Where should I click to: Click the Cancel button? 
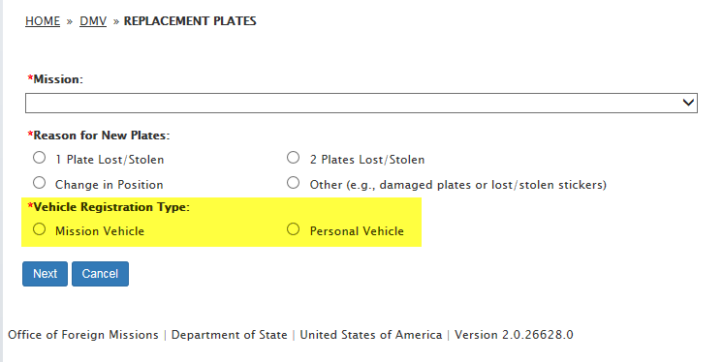pos(100,274)
